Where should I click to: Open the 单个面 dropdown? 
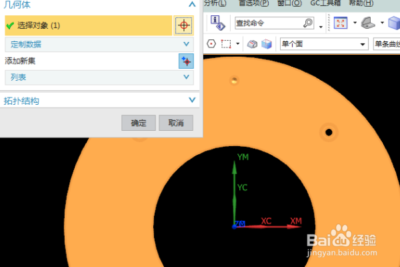click(x=324, y=44)
